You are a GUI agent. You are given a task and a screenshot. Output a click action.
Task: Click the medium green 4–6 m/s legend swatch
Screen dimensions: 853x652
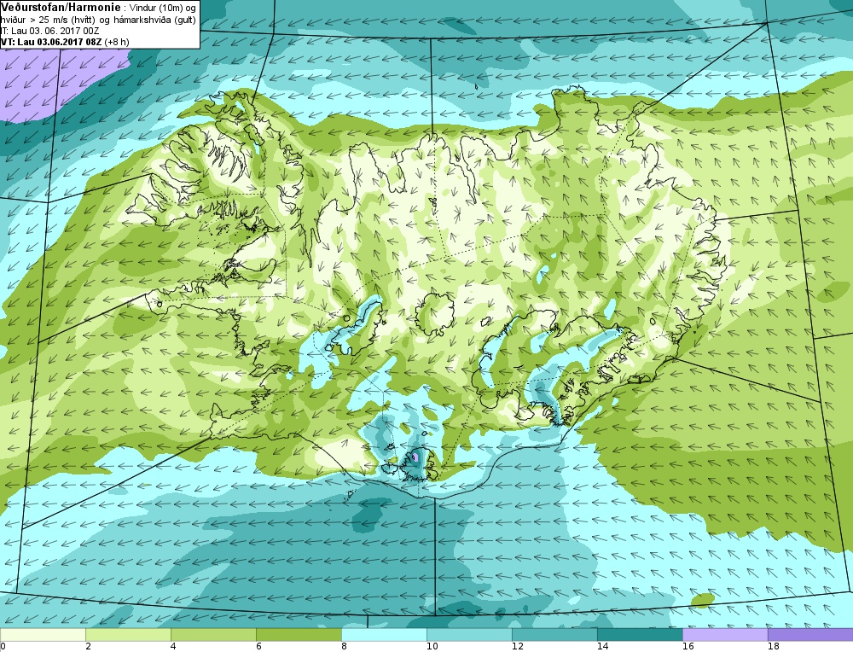pos(213,635)
